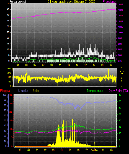
Task: Click the "50" humidity axis value in bottom chart
Action: (5, 120)
